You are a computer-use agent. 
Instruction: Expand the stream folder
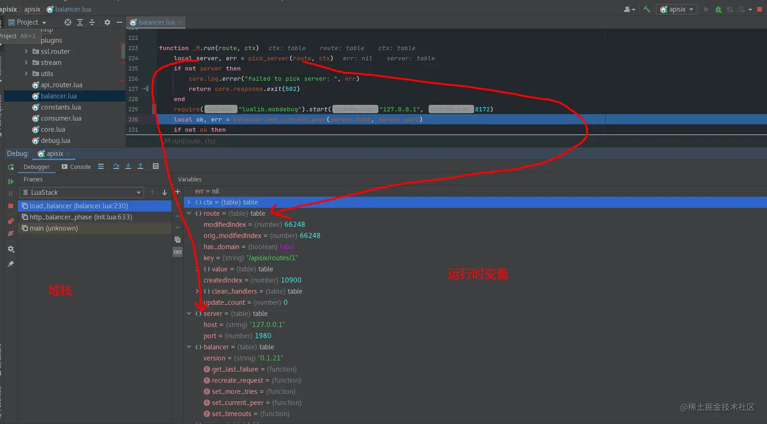[26, 63]
